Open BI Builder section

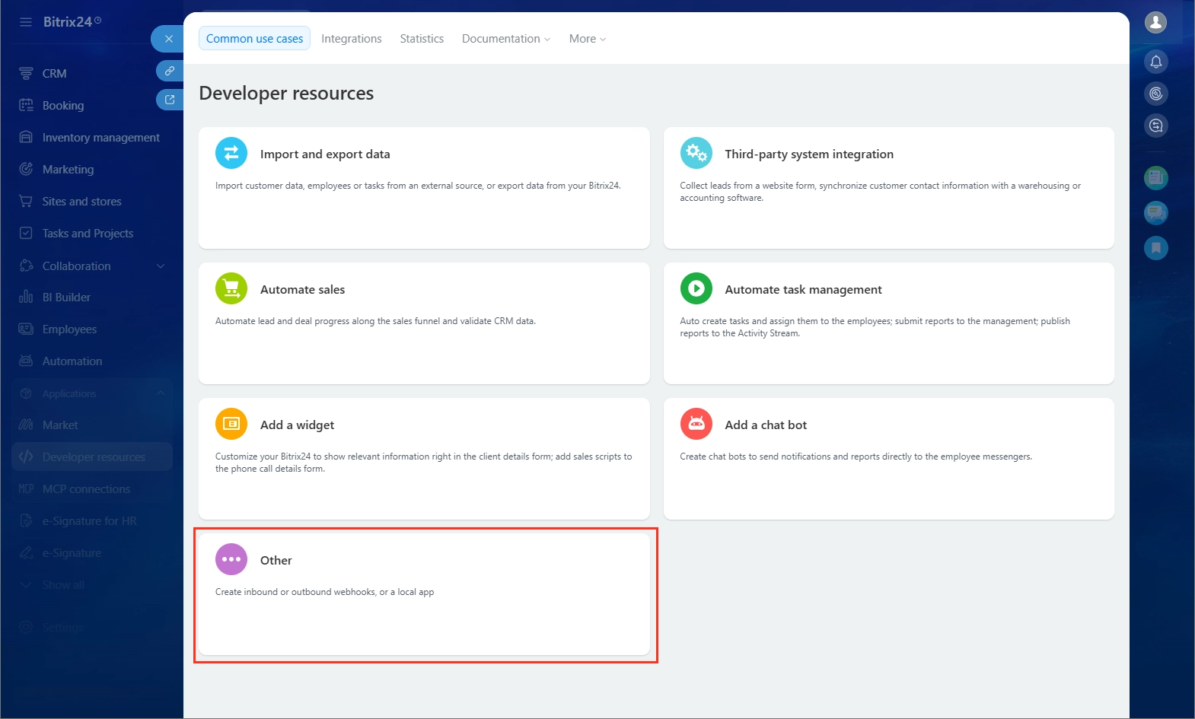[x=66, y=297]
